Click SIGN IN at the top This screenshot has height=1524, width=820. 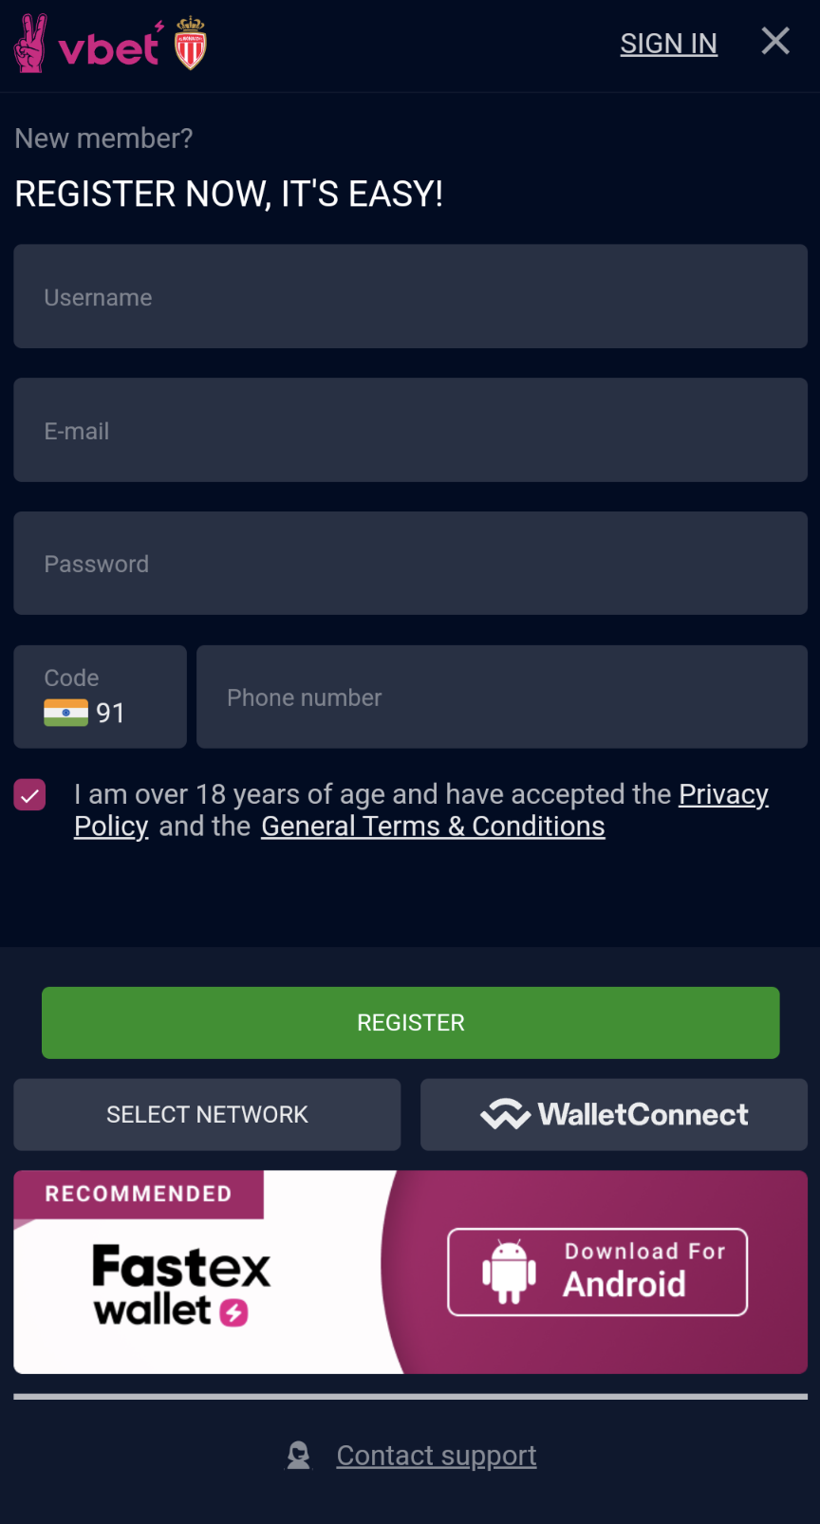point(668,43)
